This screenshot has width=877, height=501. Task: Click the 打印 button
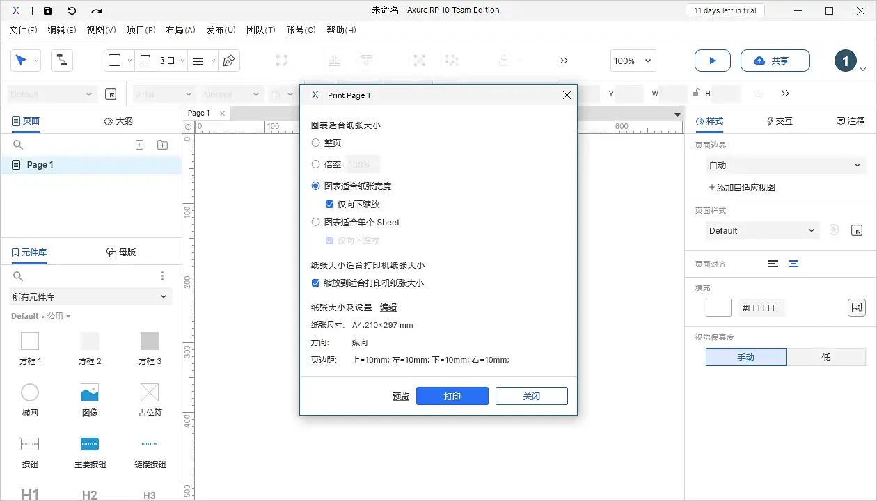(x=452, y=395)
